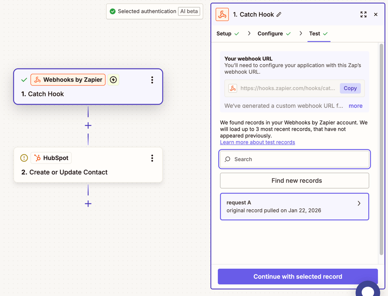This screenshot has height=296, width=388.
Task: Add a step after HubSpot action
Action: pos(88,203)
